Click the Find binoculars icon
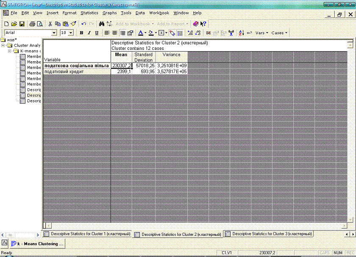This screenshot has width=356, height=257. coord(102,24)
